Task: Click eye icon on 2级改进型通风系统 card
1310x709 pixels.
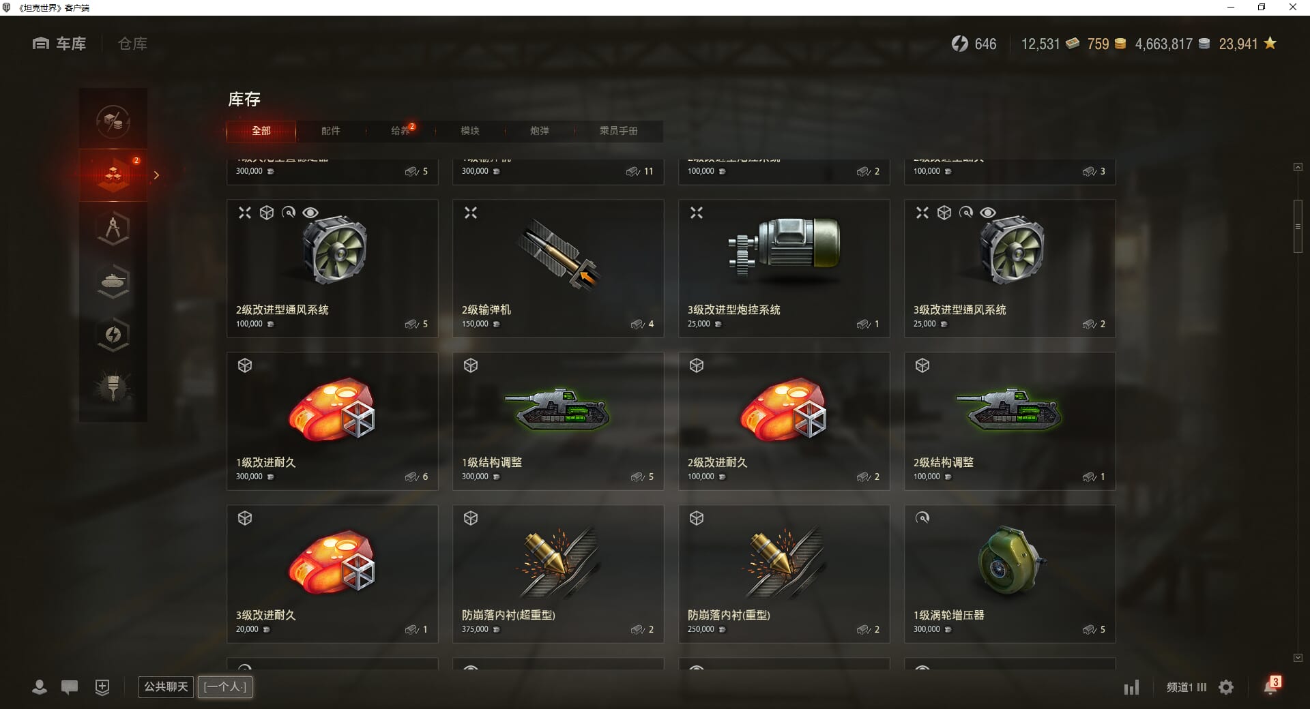Action: (x=310, y=213)
